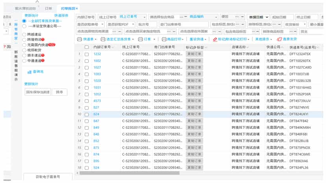This screenshot has width=326, height=183.
Task: Click the 内部订单号 search input field
Action: click(x=86, y=17)
